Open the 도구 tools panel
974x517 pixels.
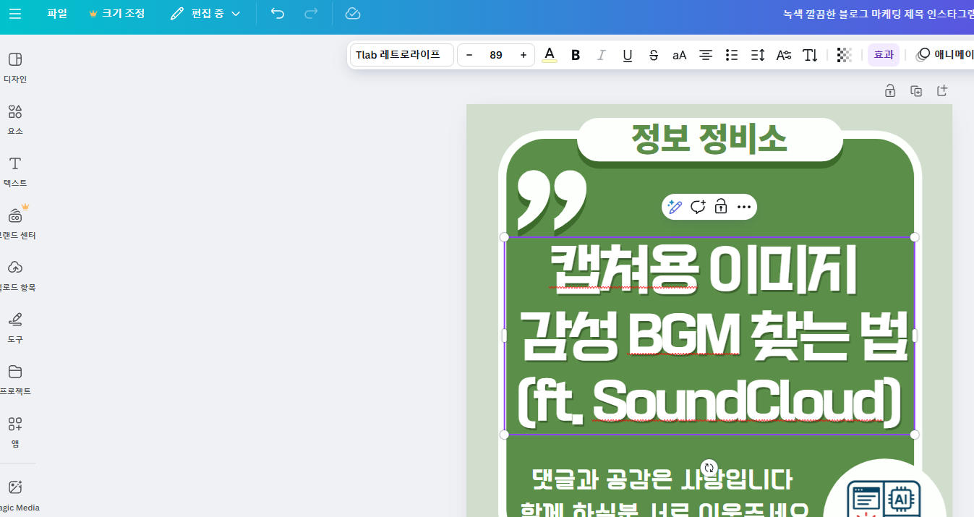(x=15, y=328)
